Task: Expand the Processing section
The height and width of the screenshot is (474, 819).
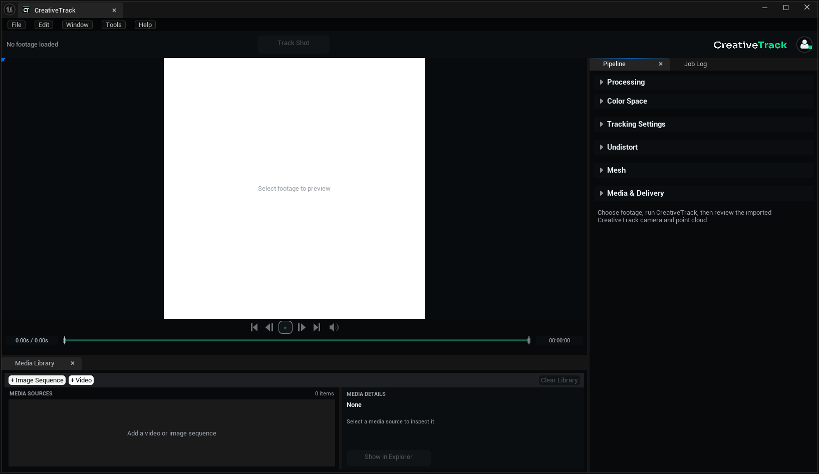Action: coord(704,82)
